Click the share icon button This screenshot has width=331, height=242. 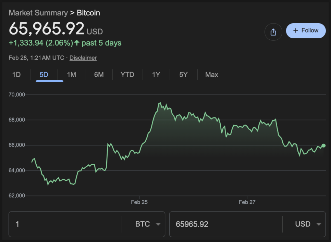(x=273, y=32)
